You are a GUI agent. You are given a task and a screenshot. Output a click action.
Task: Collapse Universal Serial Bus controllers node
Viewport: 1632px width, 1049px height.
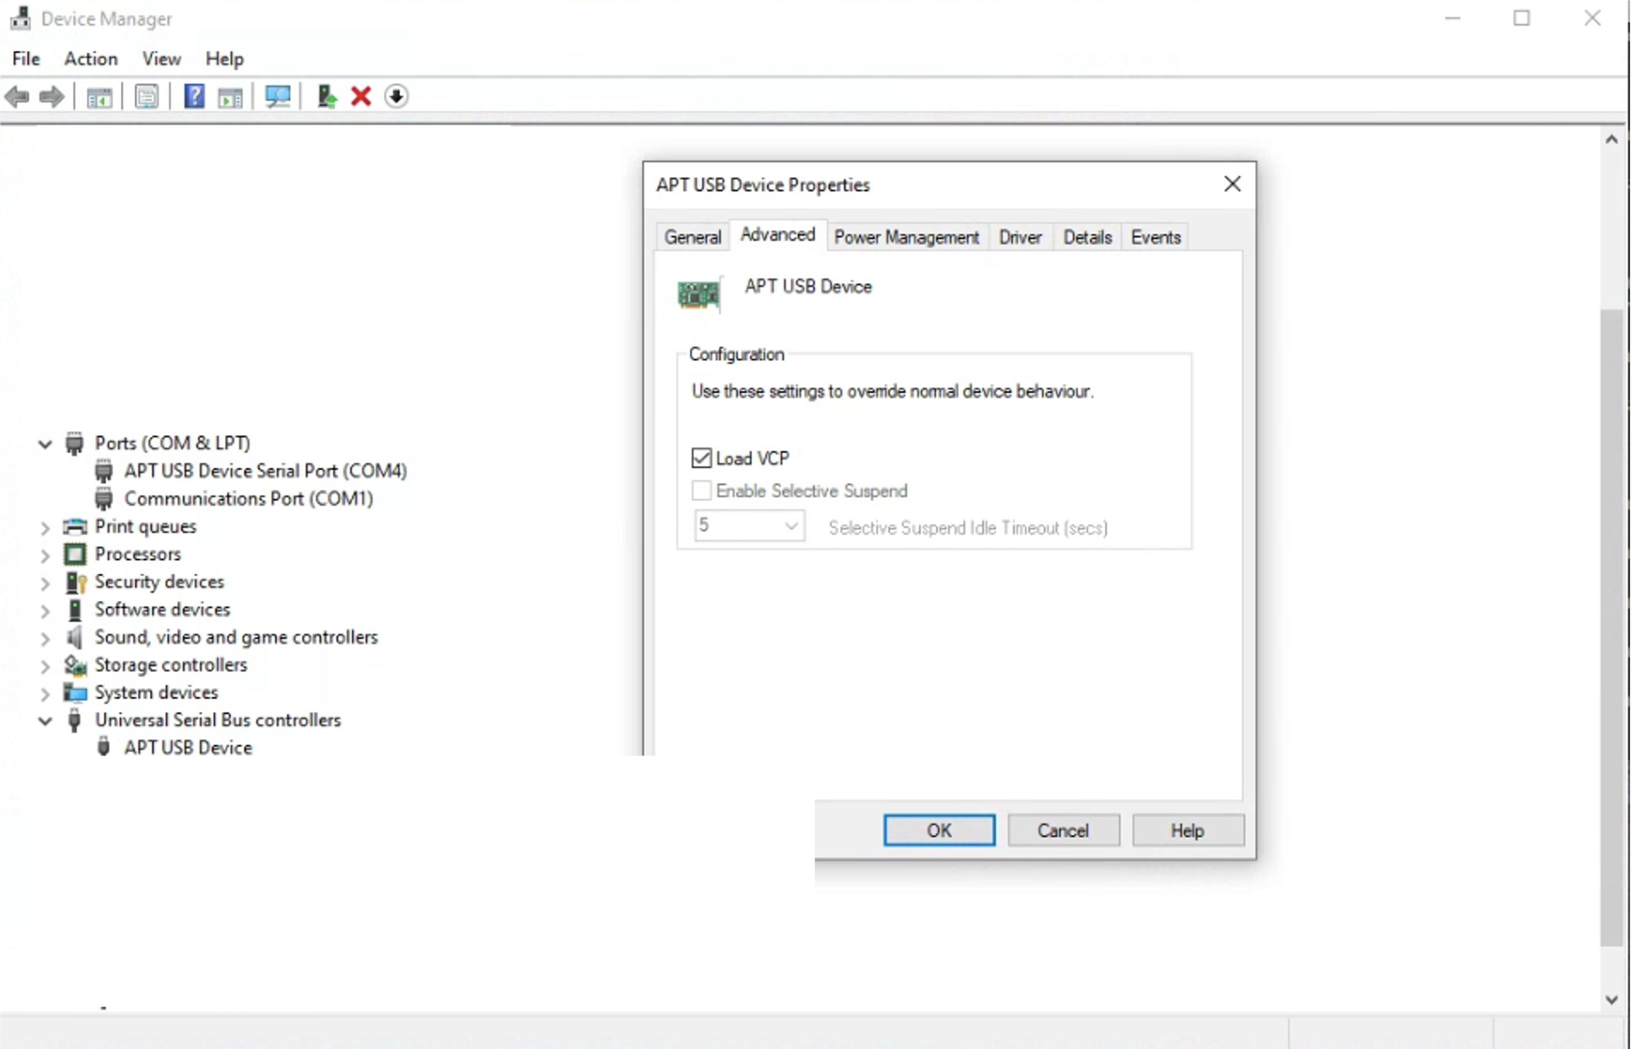coord(45,721)
